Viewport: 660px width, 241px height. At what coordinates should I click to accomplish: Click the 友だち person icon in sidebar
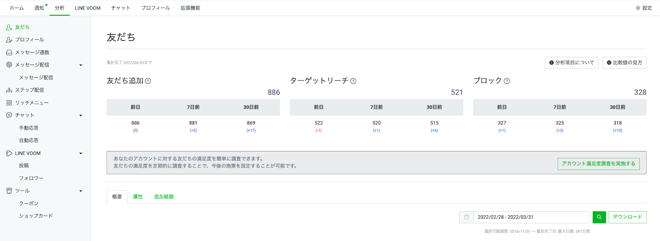click(9, 27)
